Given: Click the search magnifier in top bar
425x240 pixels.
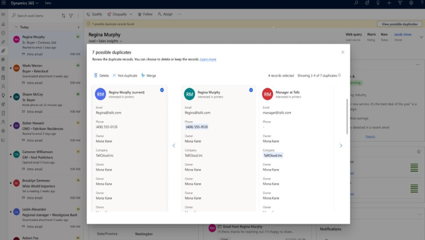Looking at the screenshot, I should 356,3.
